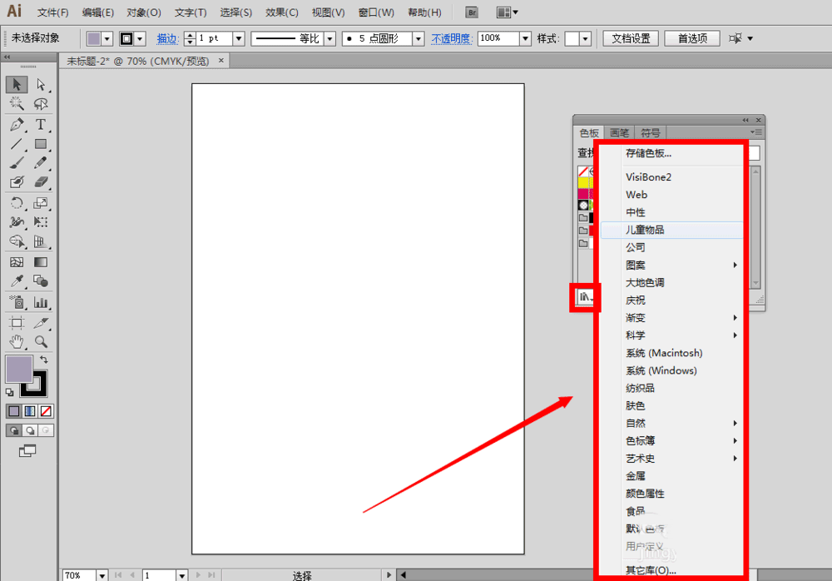
Task: Select the Type tool
Action: (41, 125)
